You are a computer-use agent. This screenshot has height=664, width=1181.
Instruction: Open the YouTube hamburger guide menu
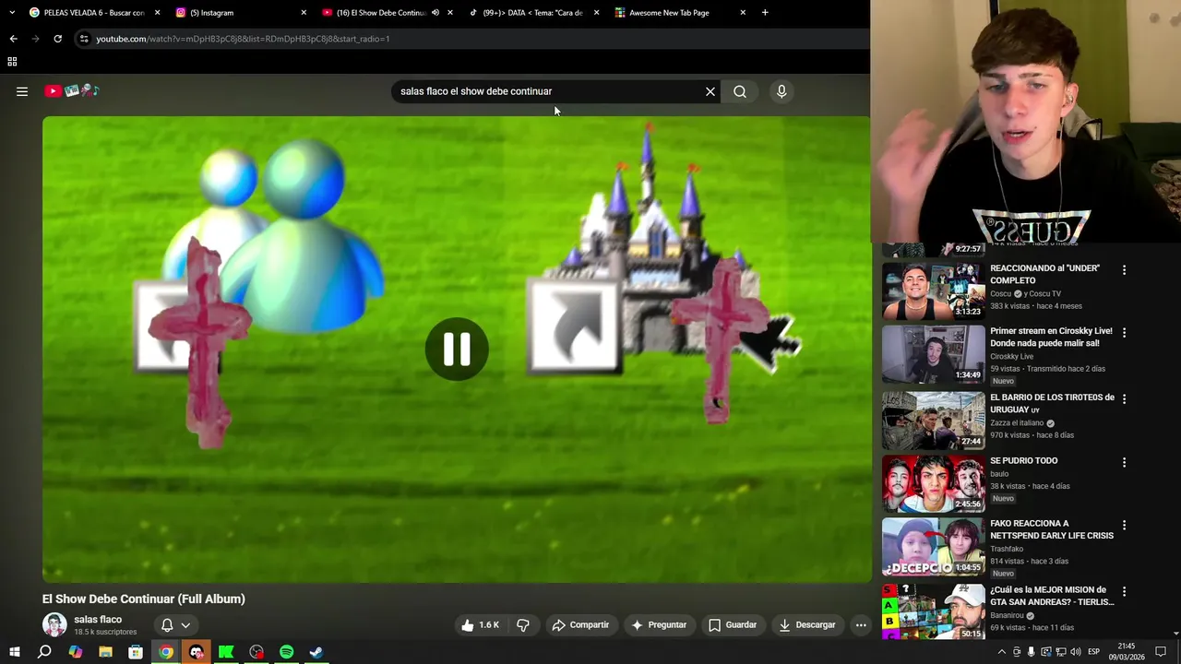[x=22, y=91]
